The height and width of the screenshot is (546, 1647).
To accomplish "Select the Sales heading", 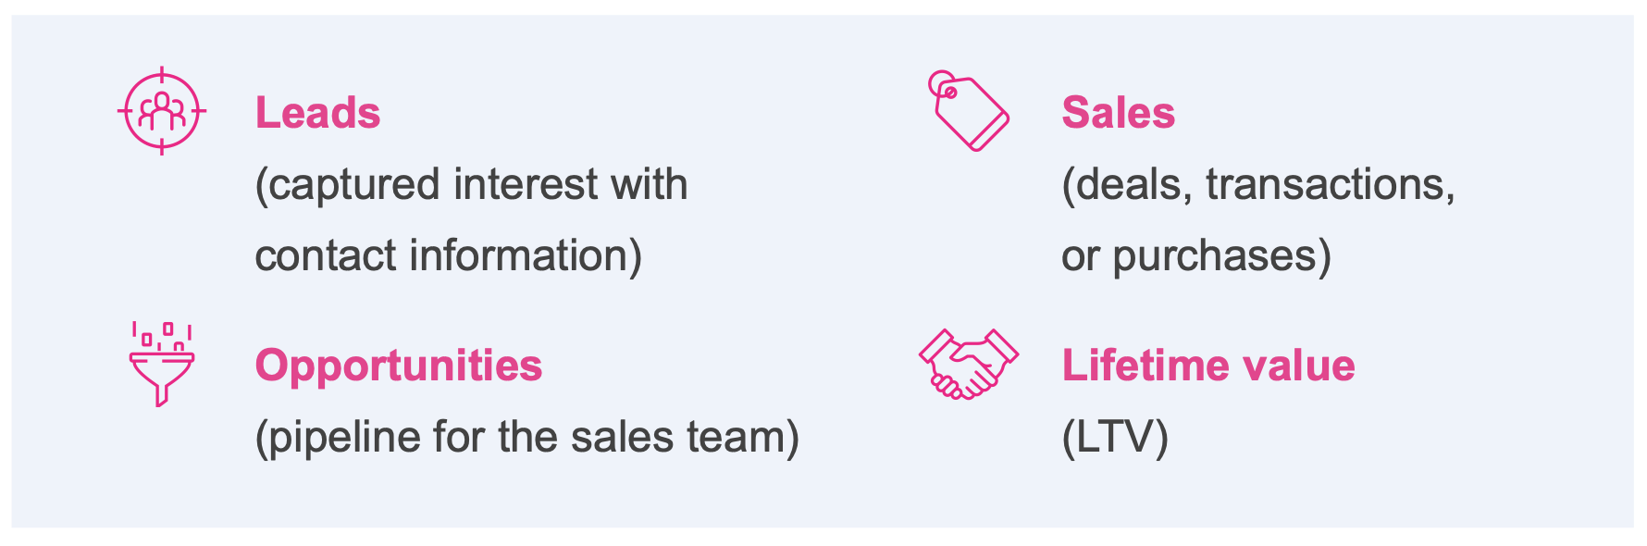I will click(x=1118, y=113).
